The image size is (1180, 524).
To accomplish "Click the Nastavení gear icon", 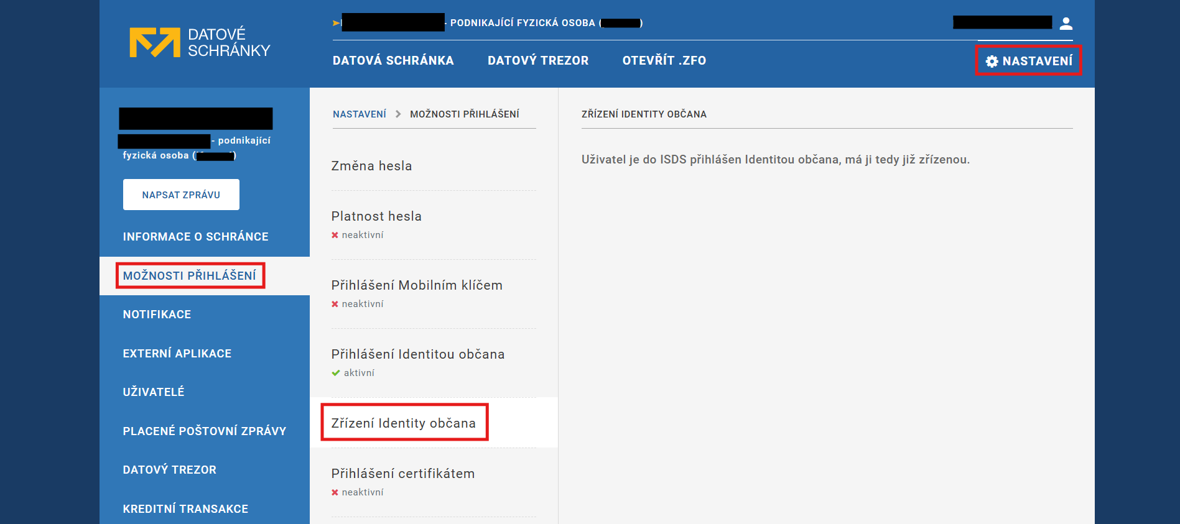I will point(992,61).
